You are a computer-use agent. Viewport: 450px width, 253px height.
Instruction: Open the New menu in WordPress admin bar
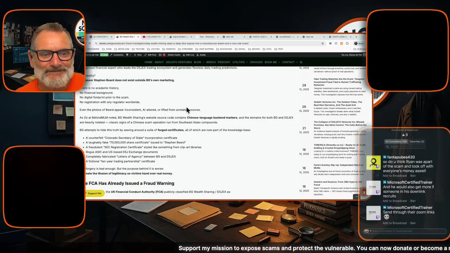click(138, 55)
